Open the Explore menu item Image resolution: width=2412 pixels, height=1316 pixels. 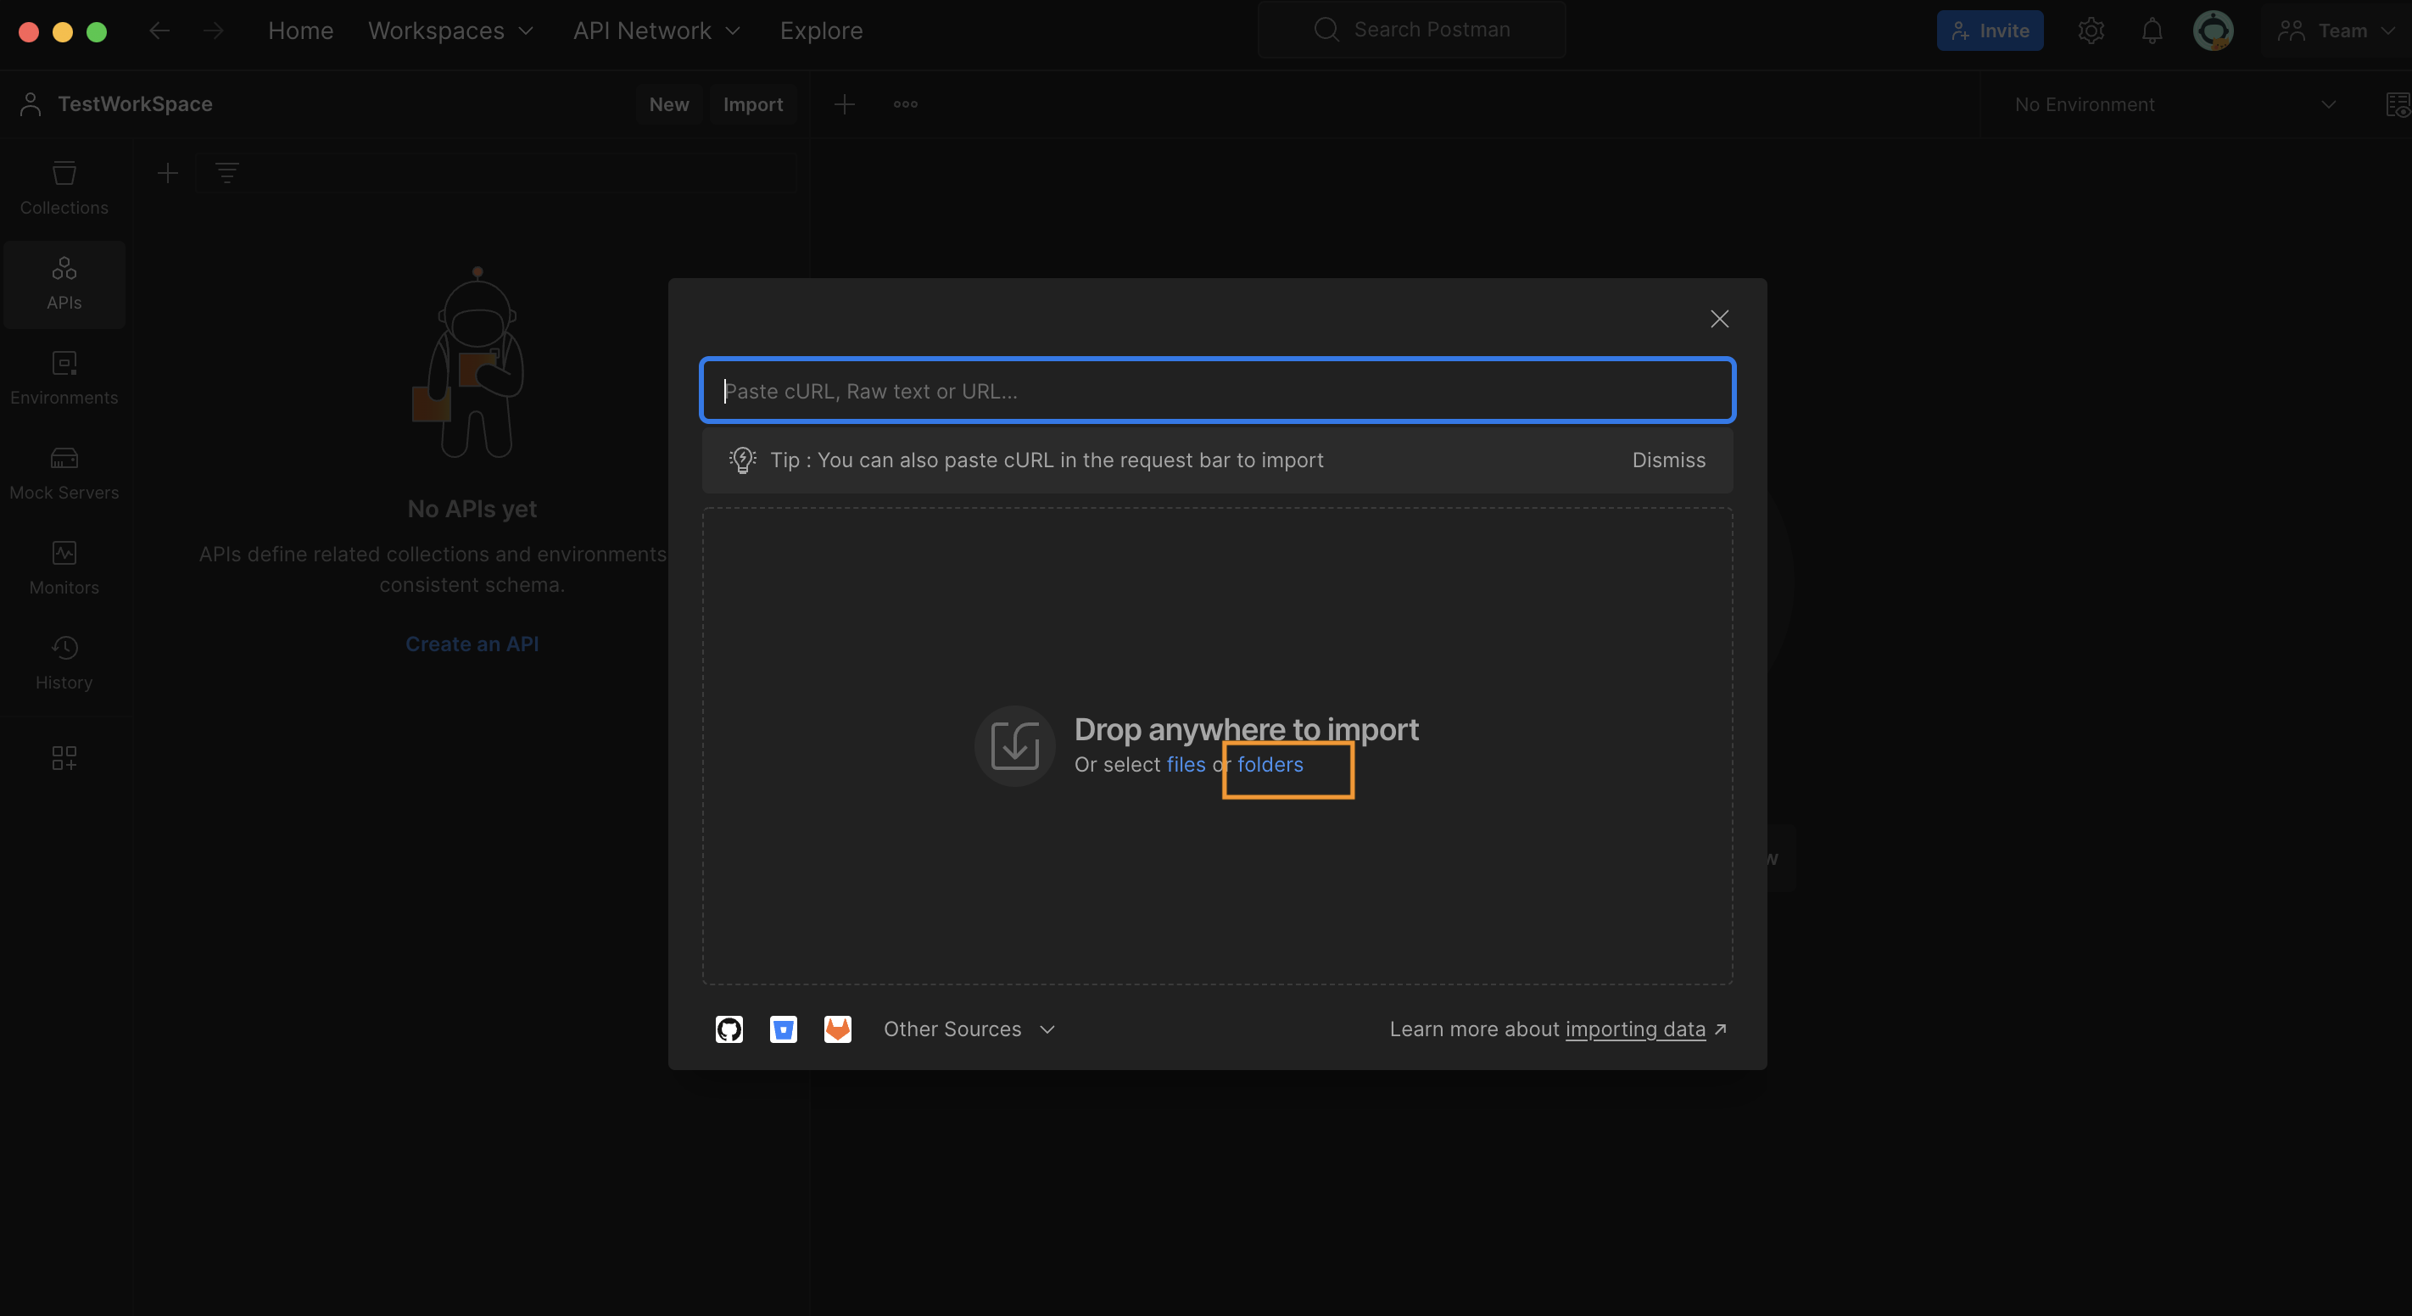click(821, 31)
